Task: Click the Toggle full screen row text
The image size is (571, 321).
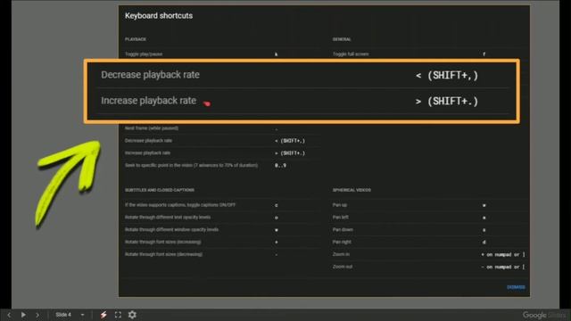Action: click(x=351, y=54)
